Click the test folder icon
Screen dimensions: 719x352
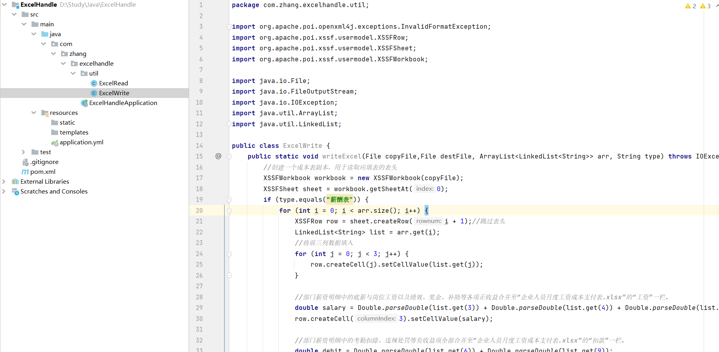coord(35,152)
